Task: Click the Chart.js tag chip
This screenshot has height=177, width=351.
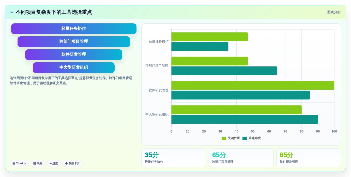Action: (x=19, y=163)
